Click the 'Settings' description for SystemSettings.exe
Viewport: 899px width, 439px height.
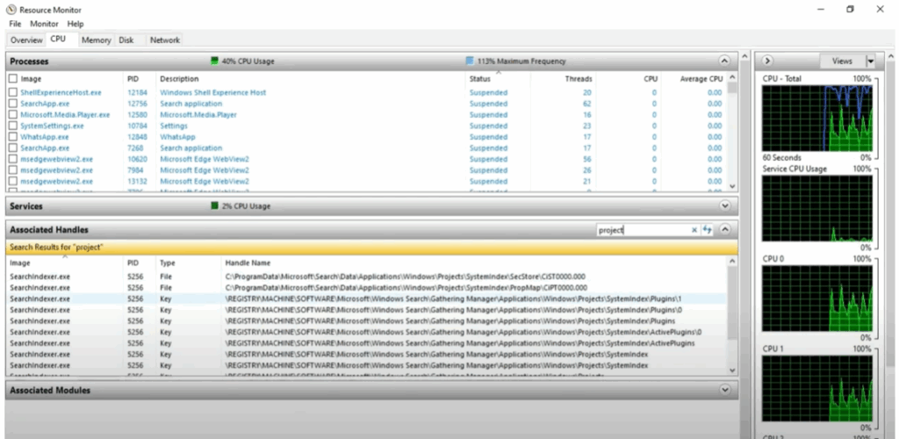[x=173, y=126]
